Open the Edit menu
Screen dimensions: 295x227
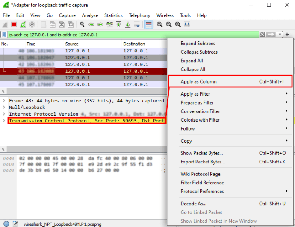tap(20, 15)
